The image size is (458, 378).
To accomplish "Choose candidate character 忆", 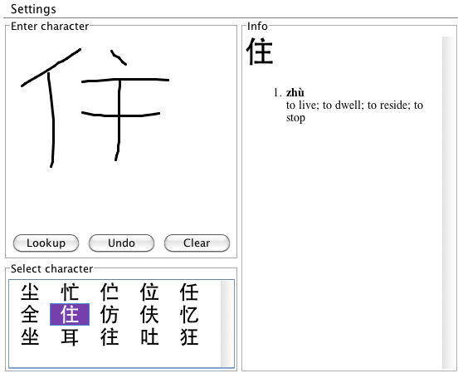I will click(189, 315).
